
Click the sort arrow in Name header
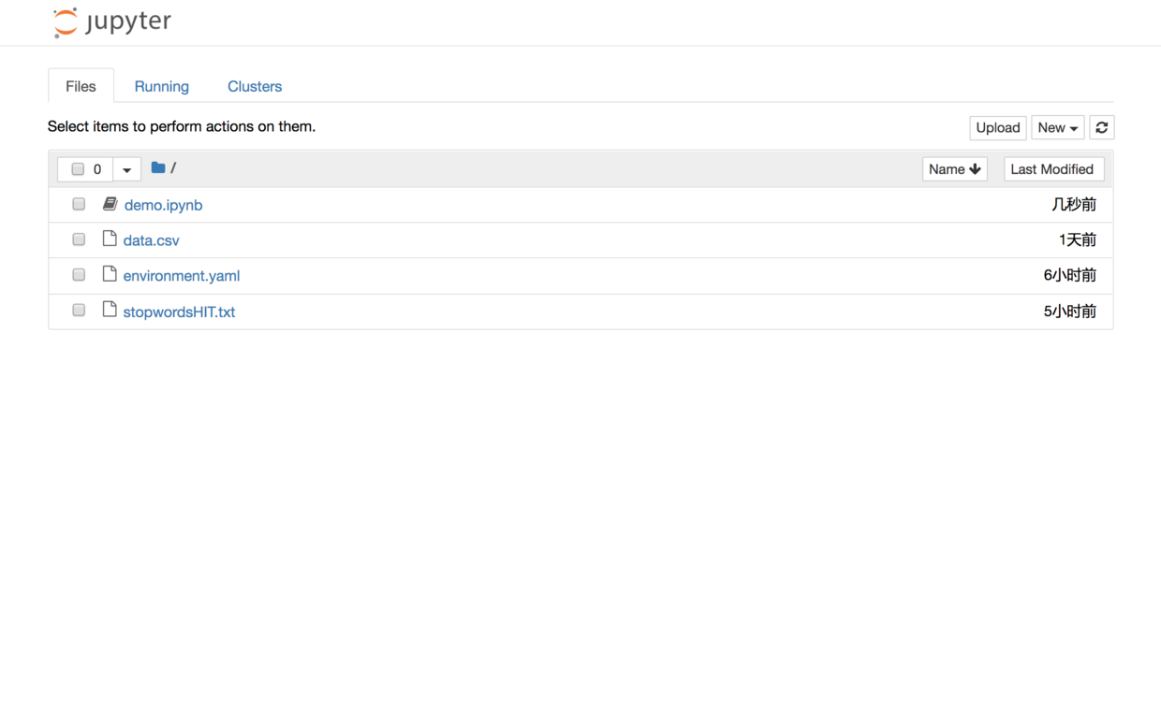[x=975, y=169]
